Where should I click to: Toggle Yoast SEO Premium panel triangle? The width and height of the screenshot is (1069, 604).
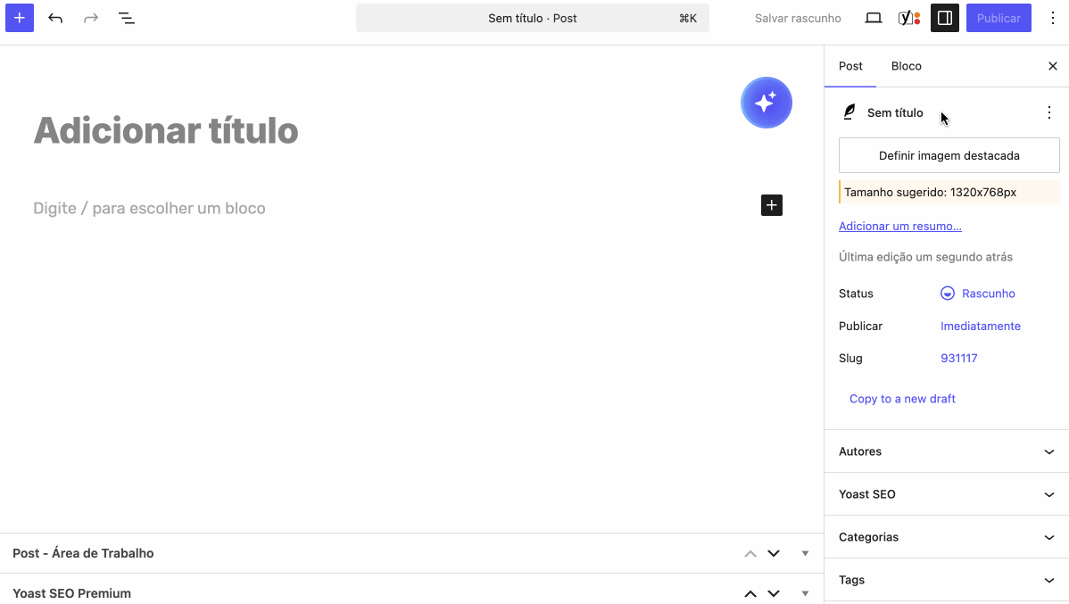coord(805,594)
